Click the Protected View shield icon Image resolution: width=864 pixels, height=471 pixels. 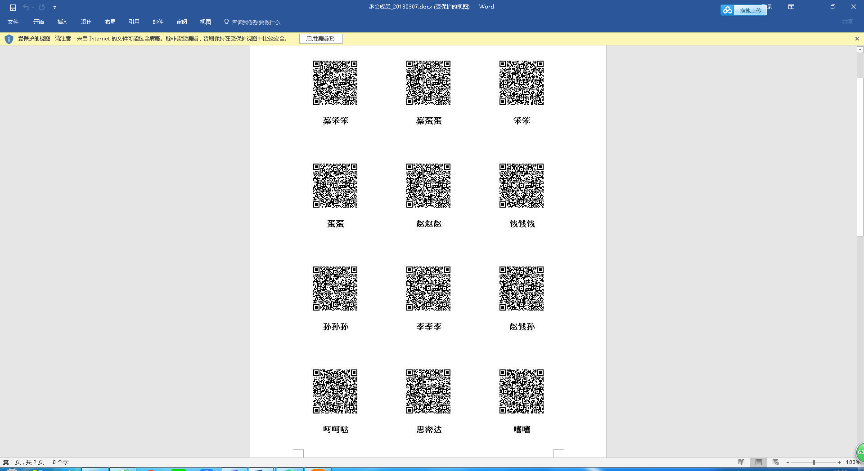pyautogui.click(x=9, y=39)
